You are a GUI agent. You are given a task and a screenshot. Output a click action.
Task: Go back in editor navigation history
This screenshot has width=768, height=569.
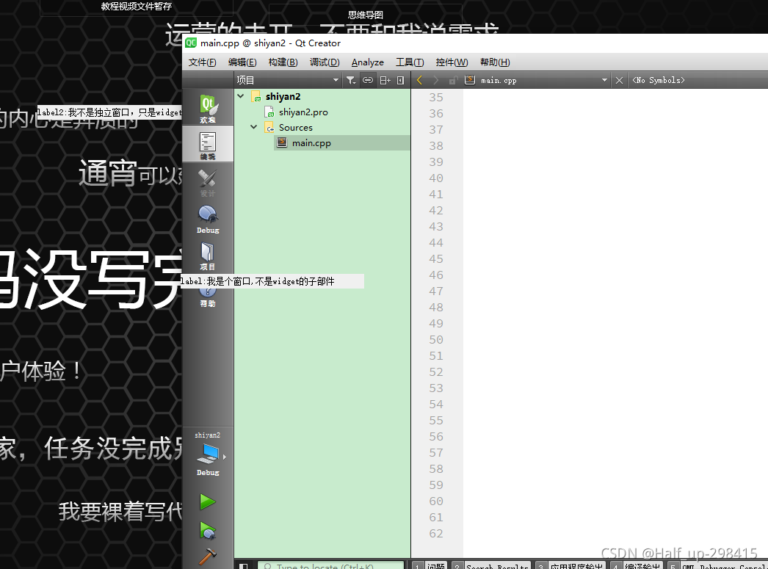(x=419, y=80)
